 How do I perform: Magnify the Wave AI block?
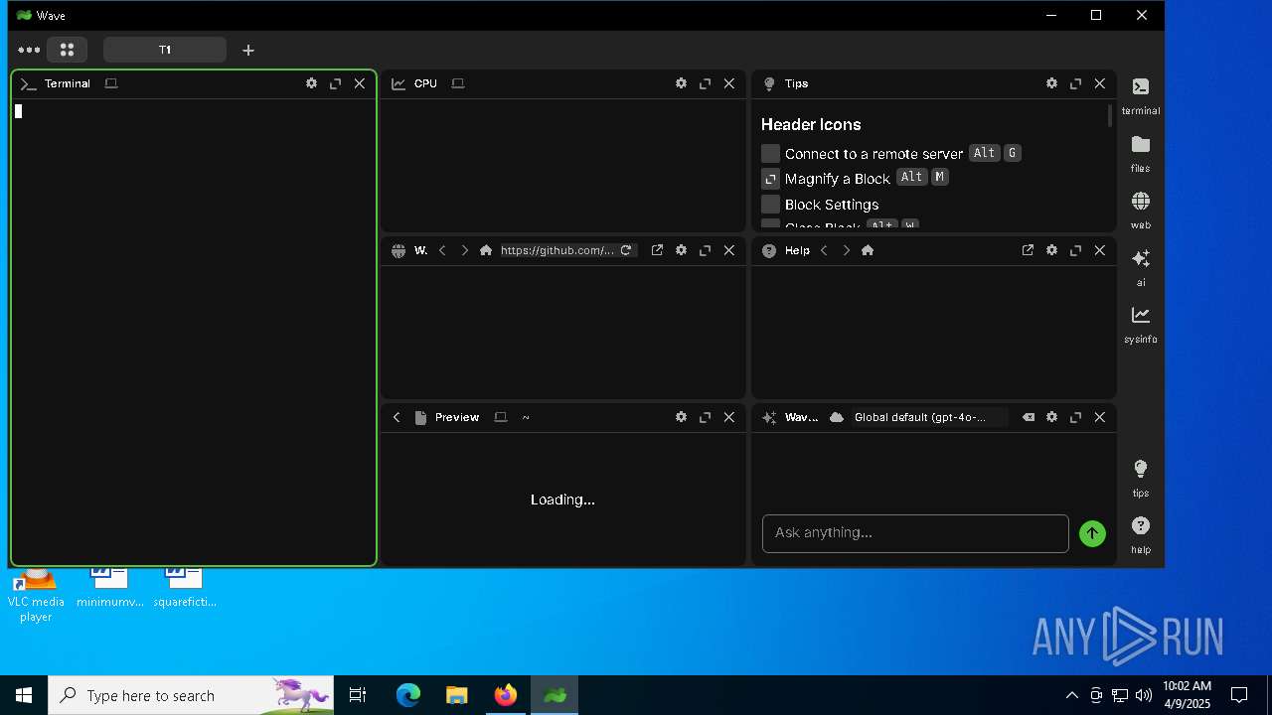click(1075, 417)
